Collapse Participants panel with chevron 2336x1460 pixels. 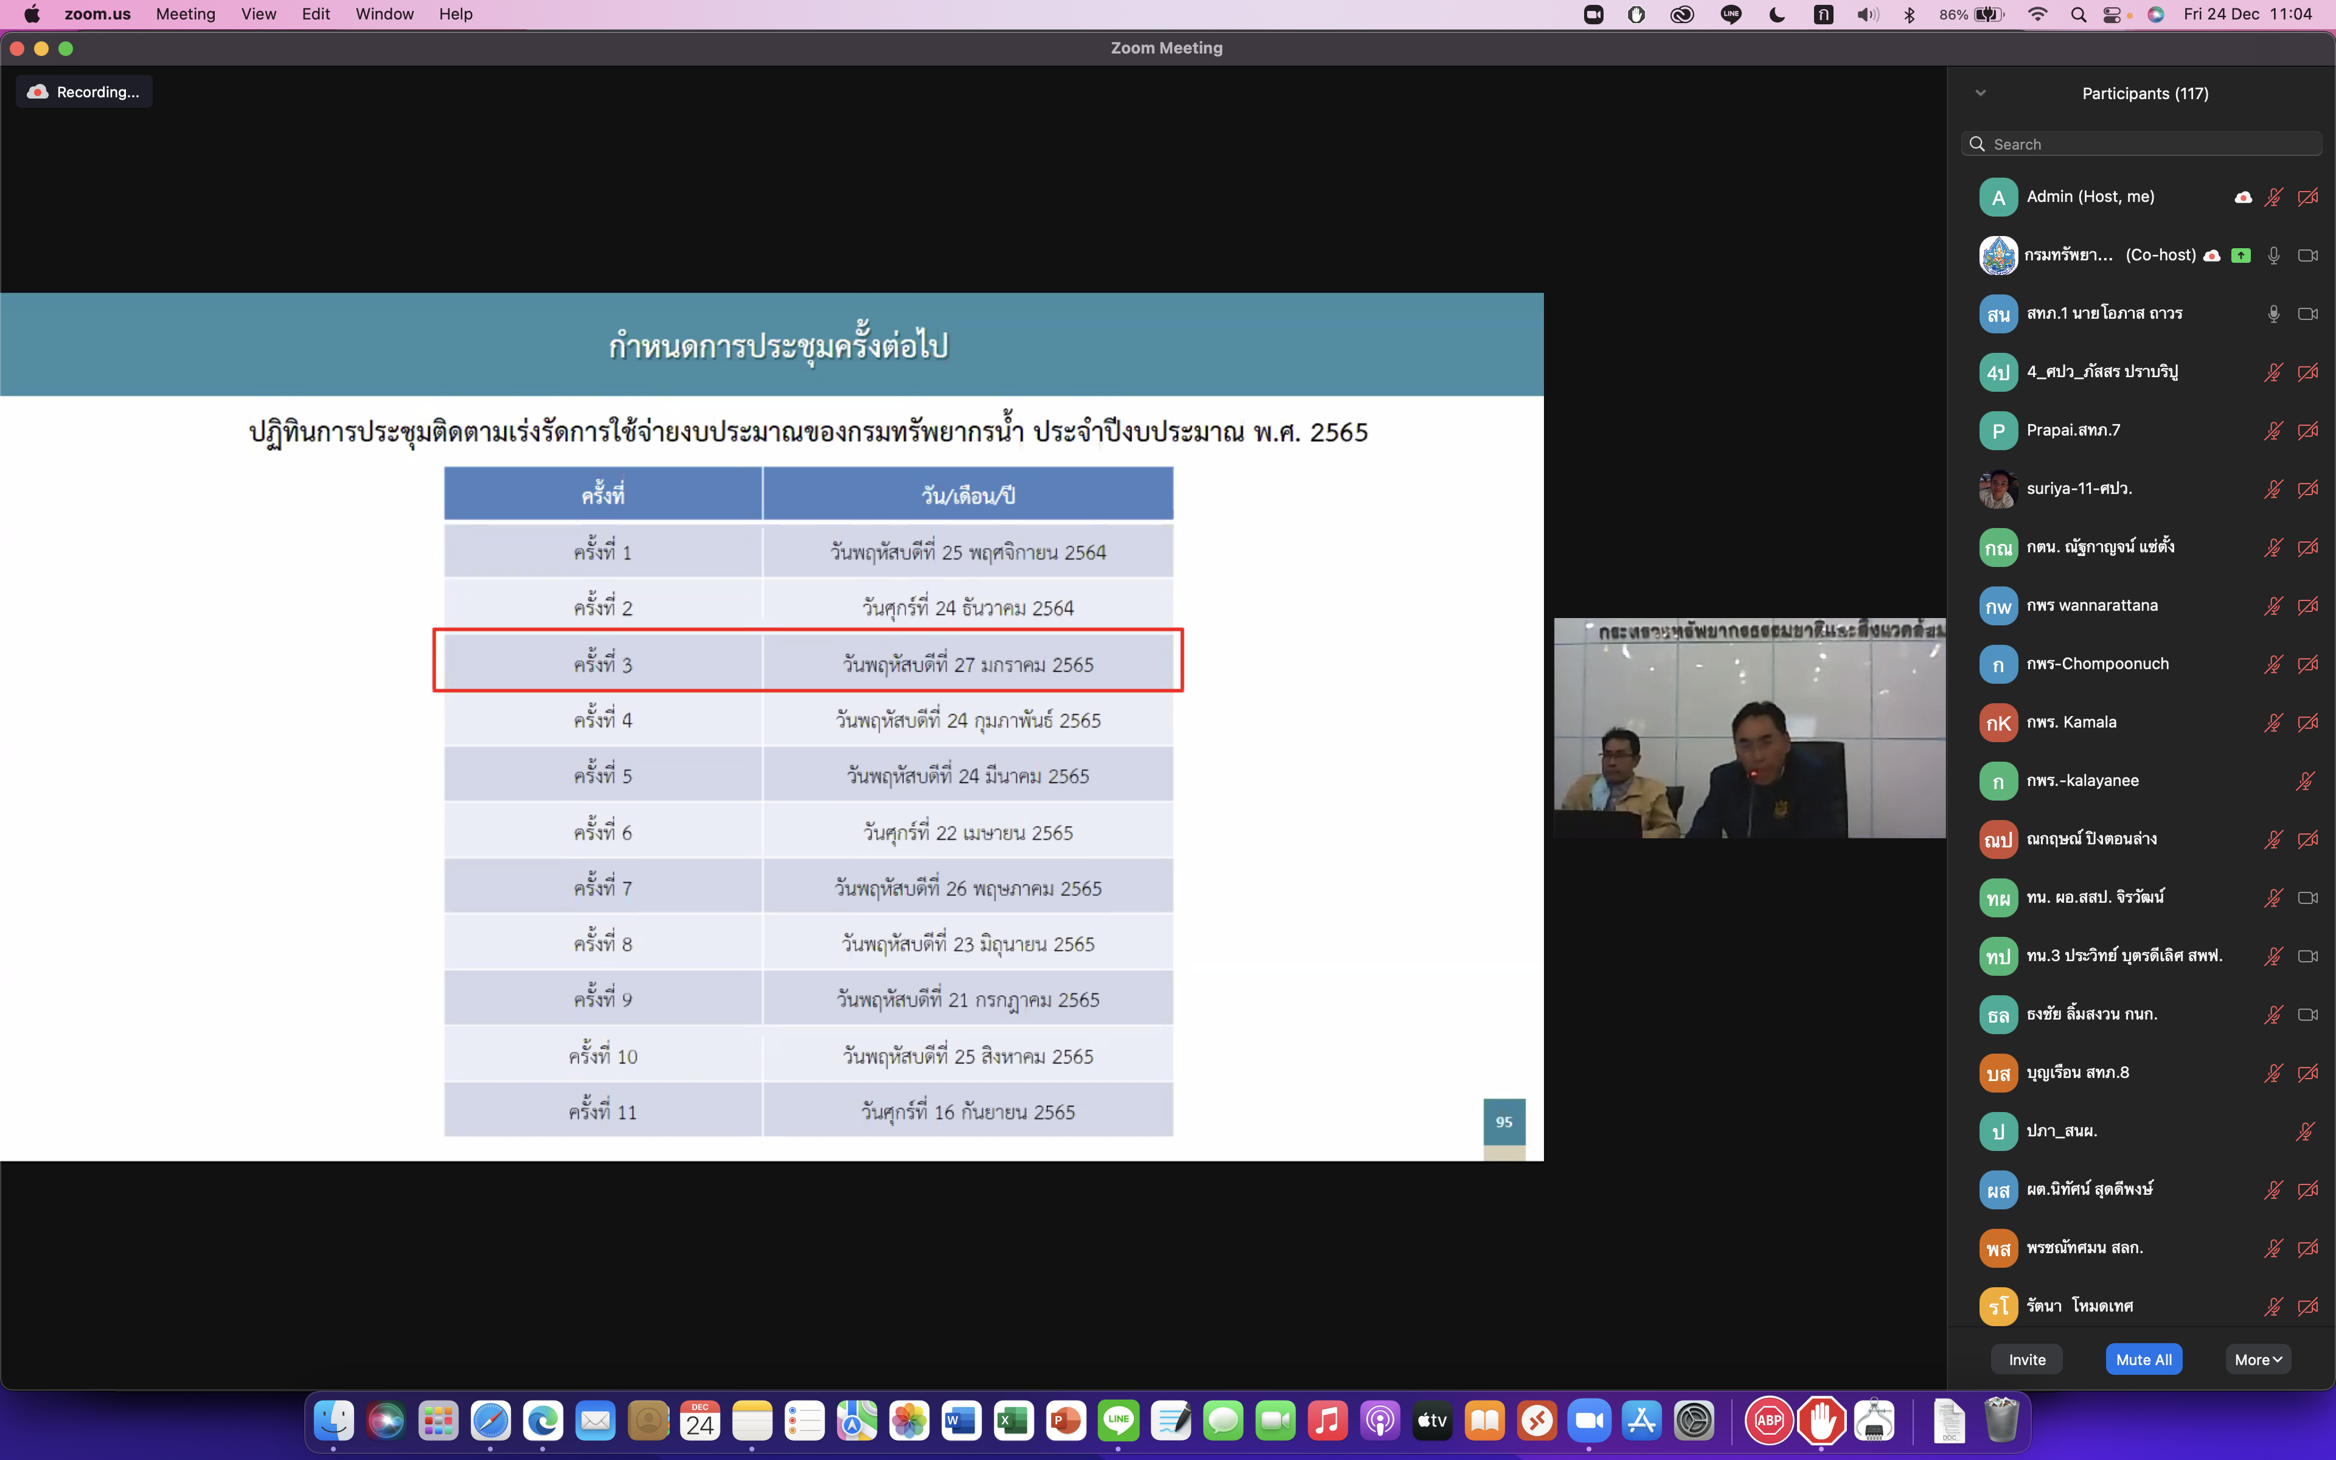coord(1981,94)
